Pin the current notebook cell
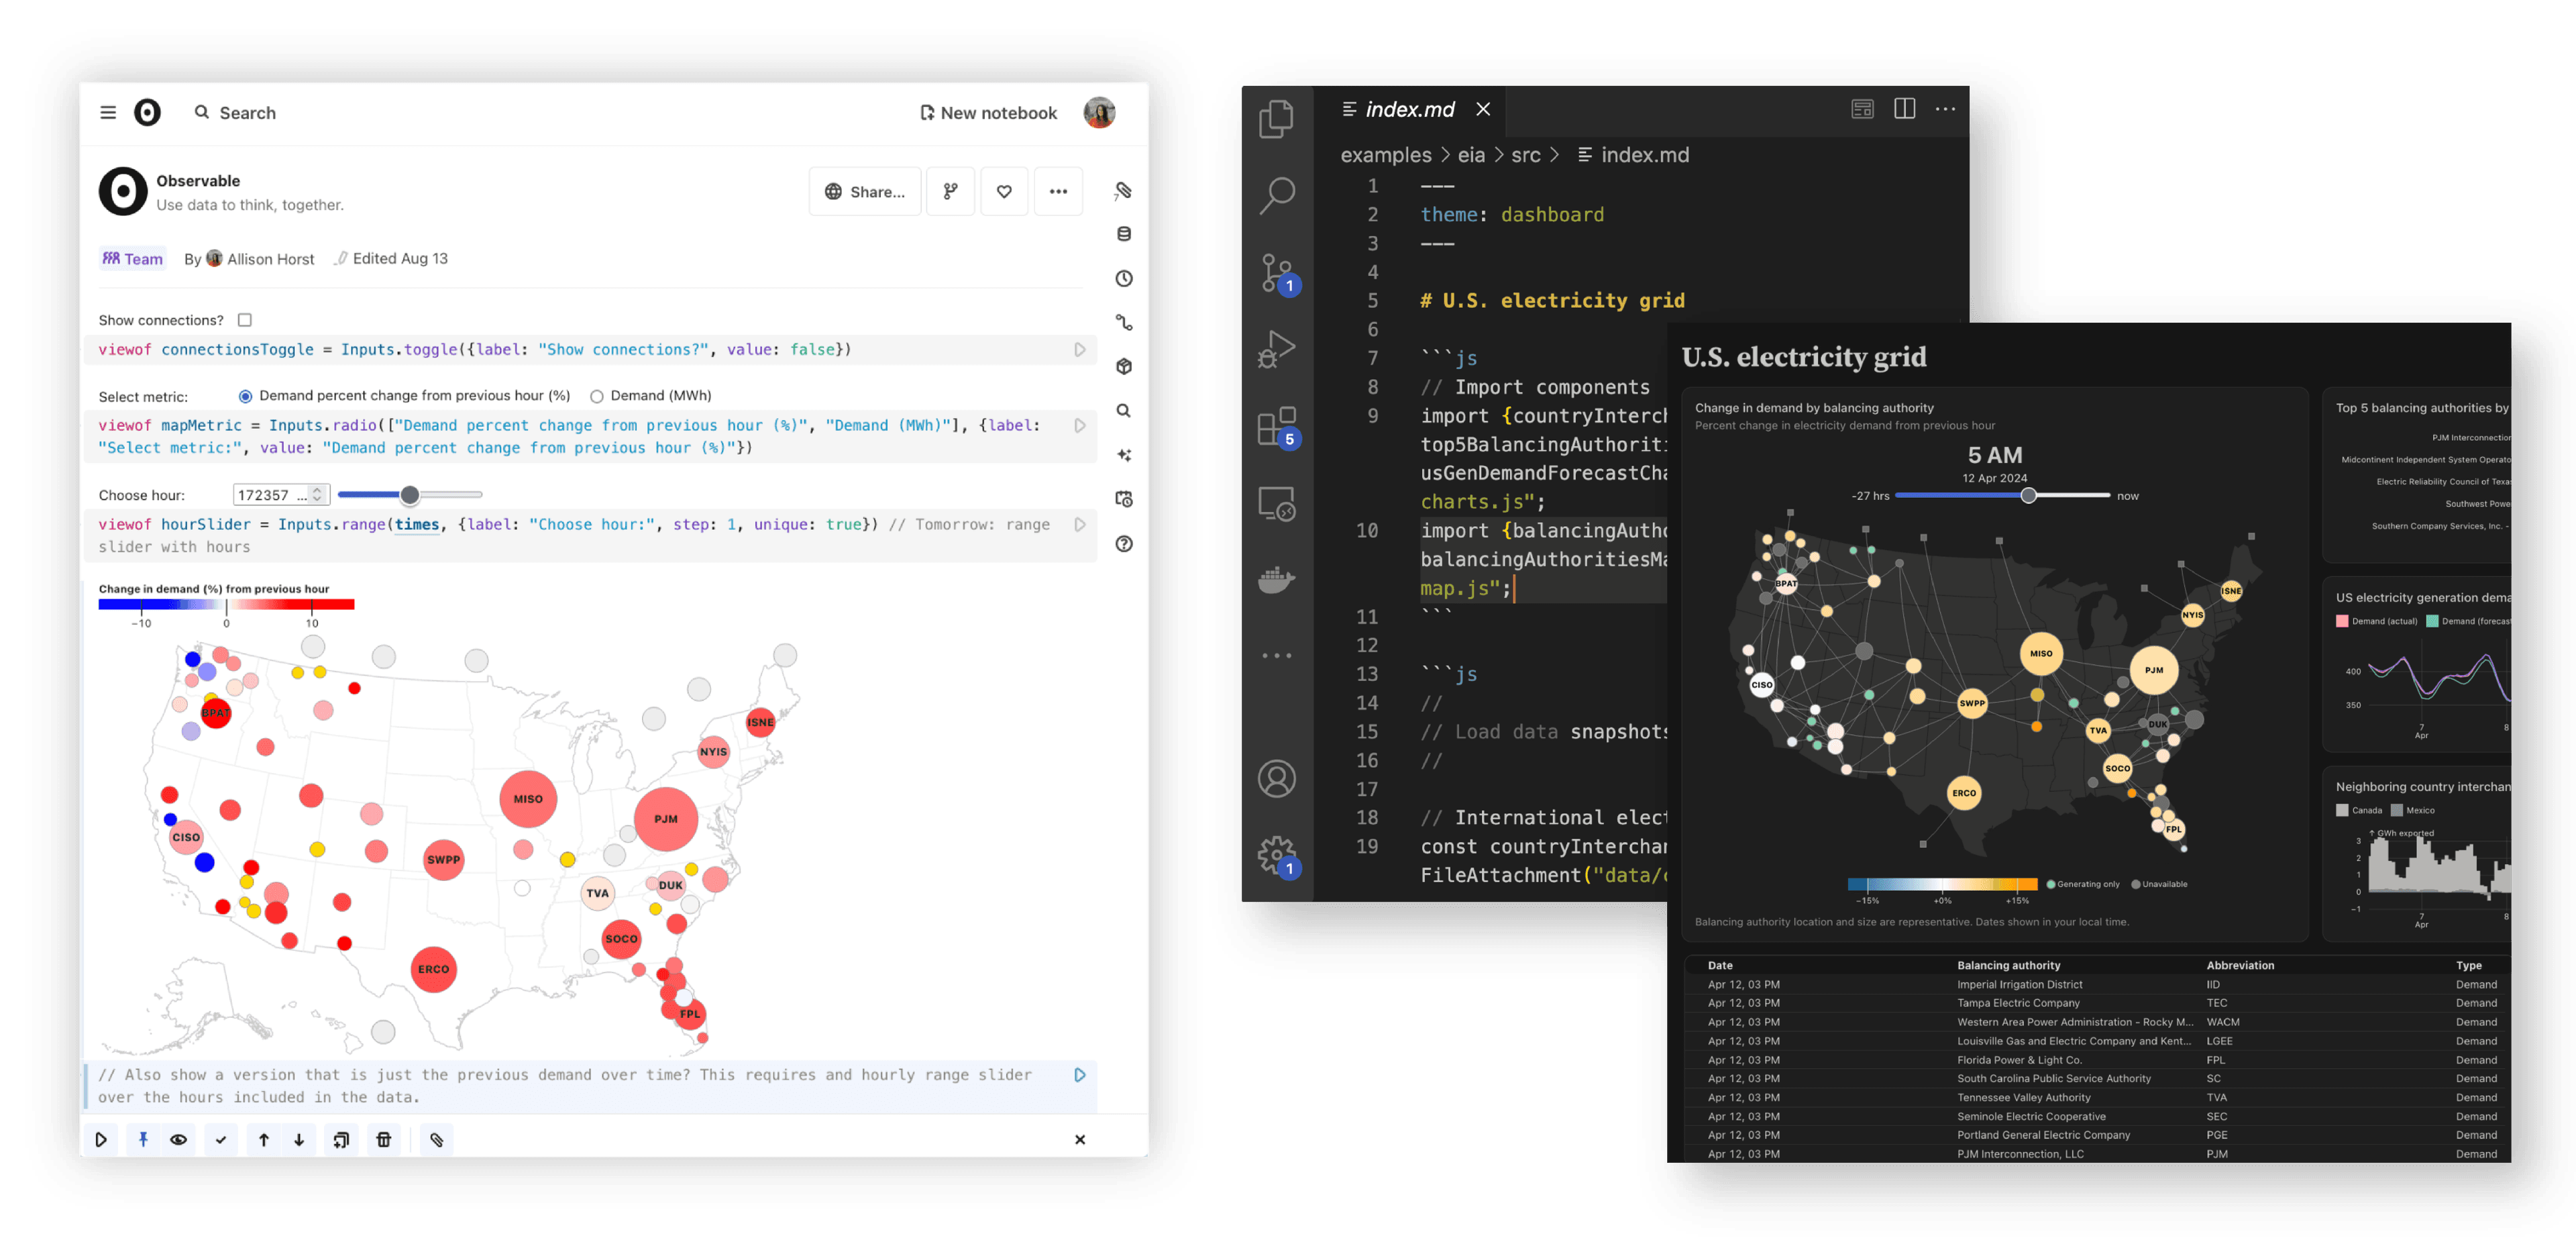This screenshot has height=1242, width=2576. pos(142,1139)
